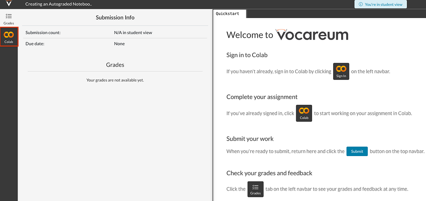Viewport: 426px width, 201px height.
Task: Click the "Check your grades and feedback" heading
Action: point(269,173)
